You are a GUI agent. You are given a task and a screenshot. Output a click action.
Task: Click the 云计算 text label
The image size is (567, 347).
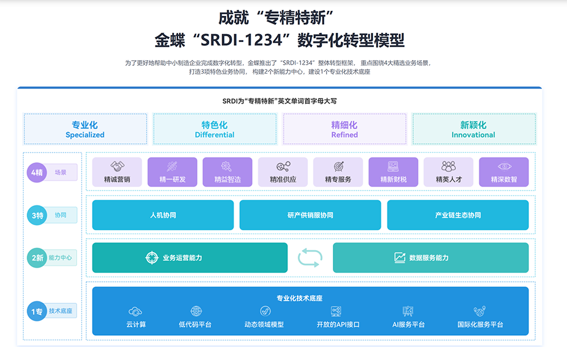pyautogui.click(x=136, y=324)
